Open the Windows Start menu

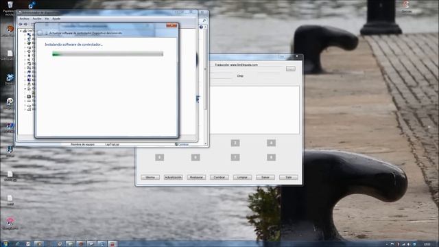tap(5, 244)
